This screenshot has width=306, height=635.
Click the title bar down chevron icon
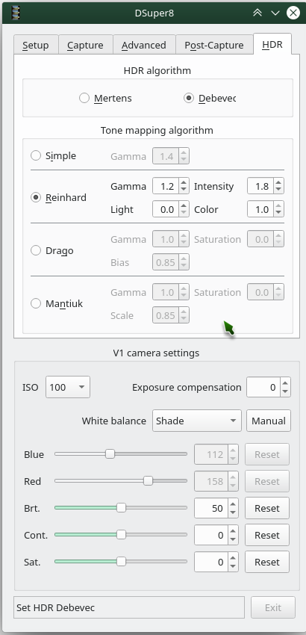(x=275, y=13)
